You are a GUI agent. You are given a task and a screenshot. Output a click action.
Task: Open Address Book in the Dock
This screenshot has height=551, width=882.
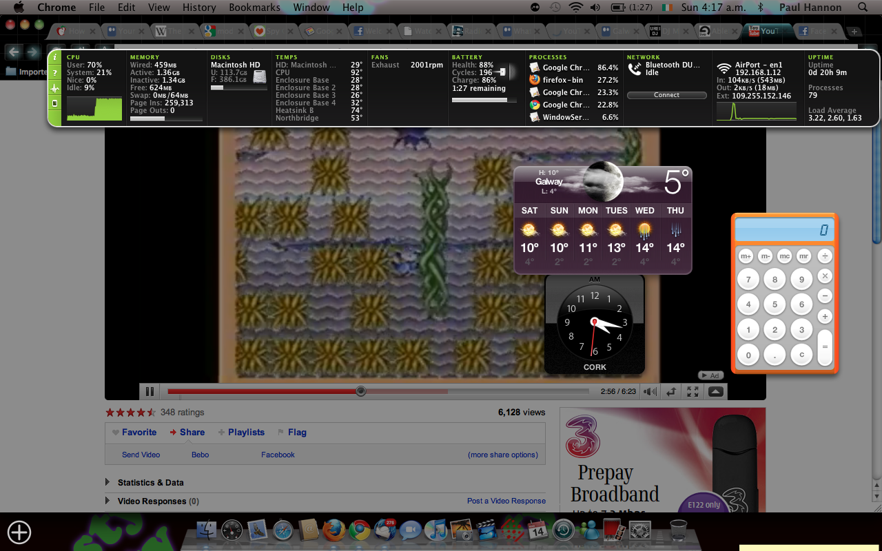click(308, 530)
